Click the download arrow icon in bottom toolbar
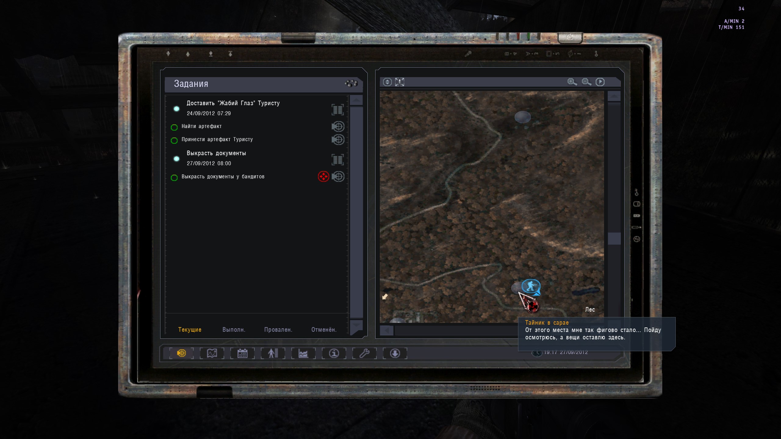781x439 pixels. click(x=395, y=353)
